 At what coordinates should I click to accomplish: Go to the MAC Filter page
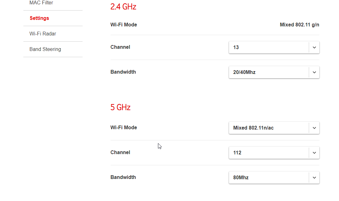click(x=41, y=3)
